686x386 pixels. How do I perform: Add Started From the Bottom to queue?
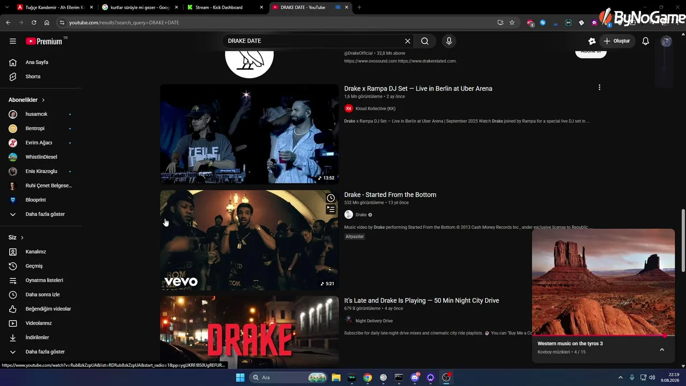pos(331,210)
